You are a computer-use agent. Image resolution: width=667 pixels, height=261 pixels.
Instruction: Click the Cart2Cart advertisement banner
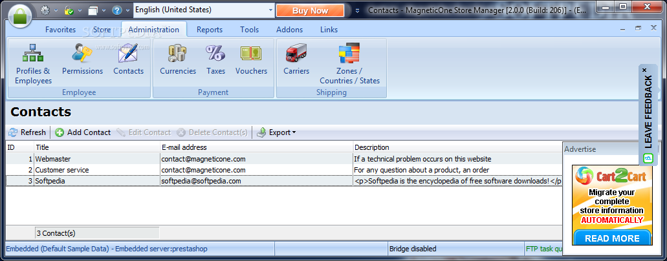(612, 205)
